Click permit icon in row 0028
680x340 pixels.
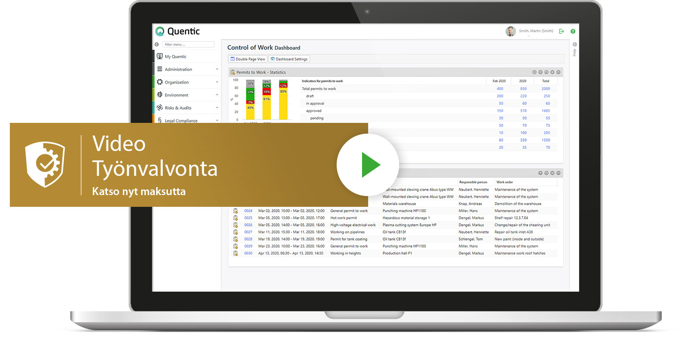click(235, 239)
